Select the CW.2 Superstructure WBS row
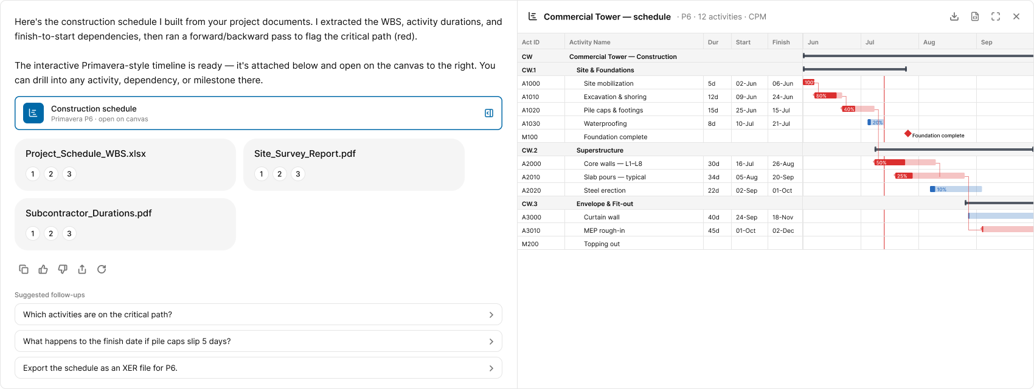The width and height of the screenshot is (1034, 389). [660, 150]
